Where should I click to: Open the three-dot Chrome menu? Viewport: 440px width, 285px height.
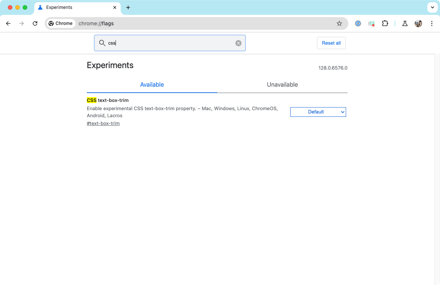(431, 23)
